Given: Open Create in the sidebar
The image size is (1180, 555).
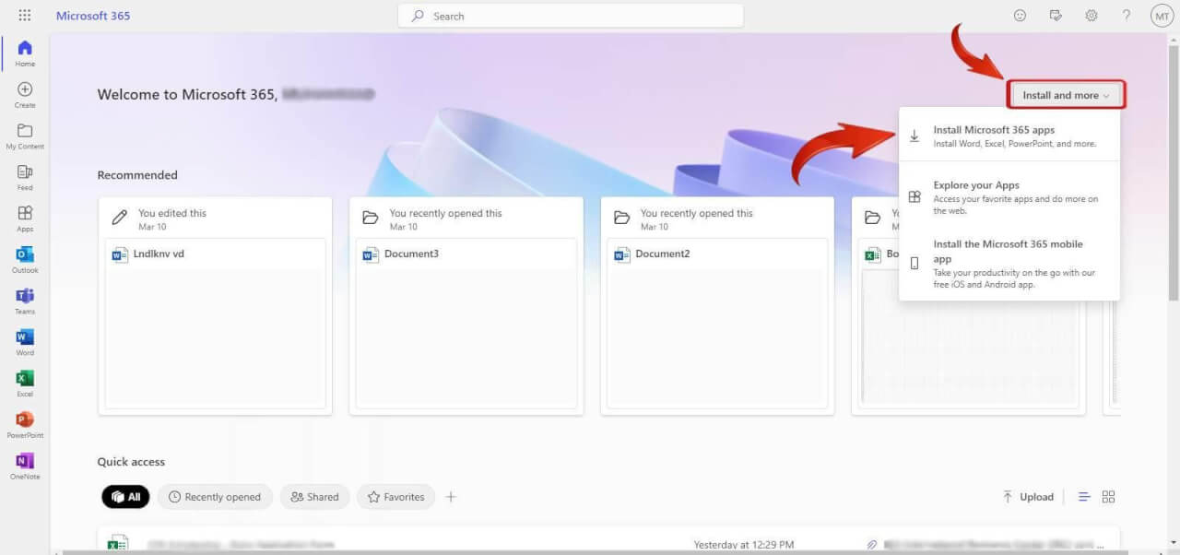Looking at the screenshot, I should 25,95.
